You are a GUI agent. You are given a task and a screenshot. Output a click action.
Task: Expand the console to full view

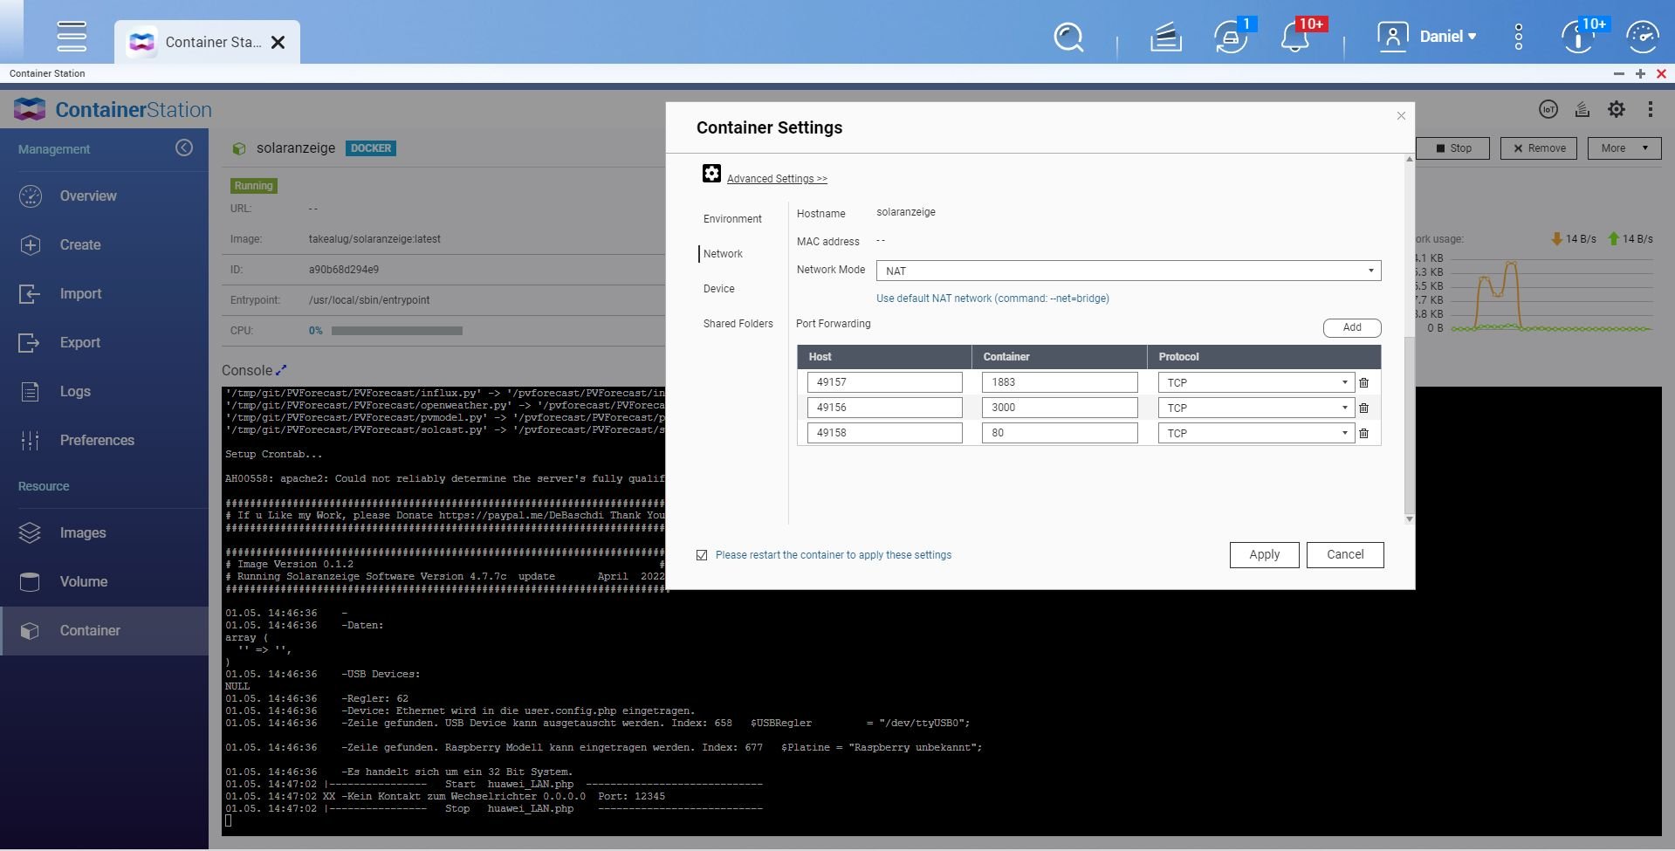[281, 370]
